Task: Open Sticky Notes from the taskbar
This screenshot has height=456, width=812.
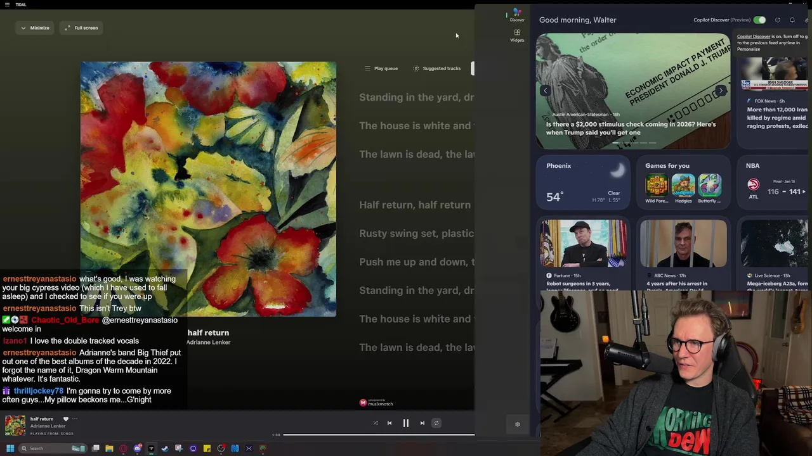Action: [x=207, y=448]
